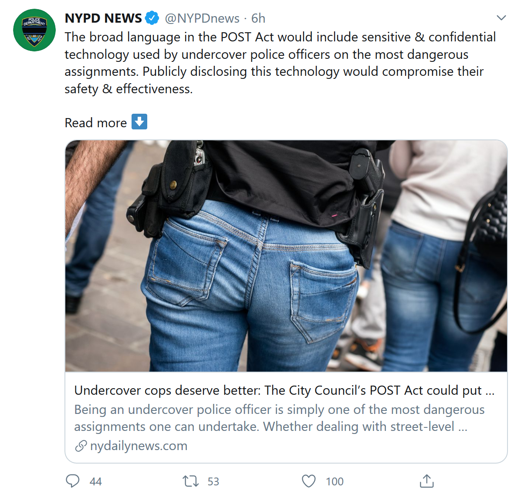
Task: Click the tweet body about POST Act
Action: (x=280, y=63)
